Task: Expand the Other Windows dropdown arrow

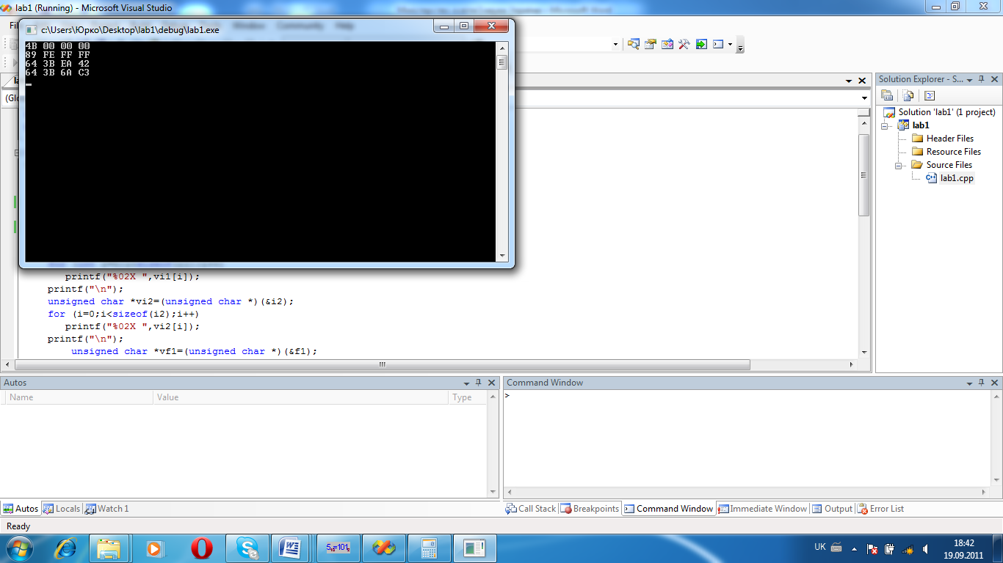Action: point(730,44)
